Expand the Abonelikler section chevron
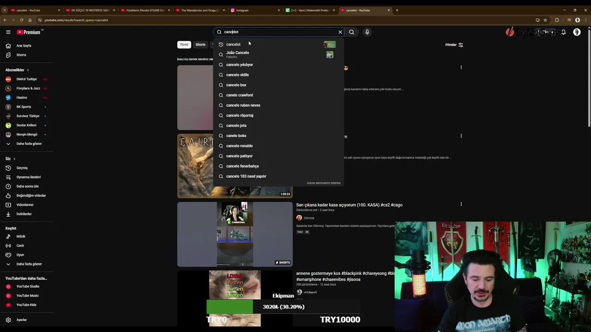This screenshot has width=591, height=332. (x=28, y=70)
